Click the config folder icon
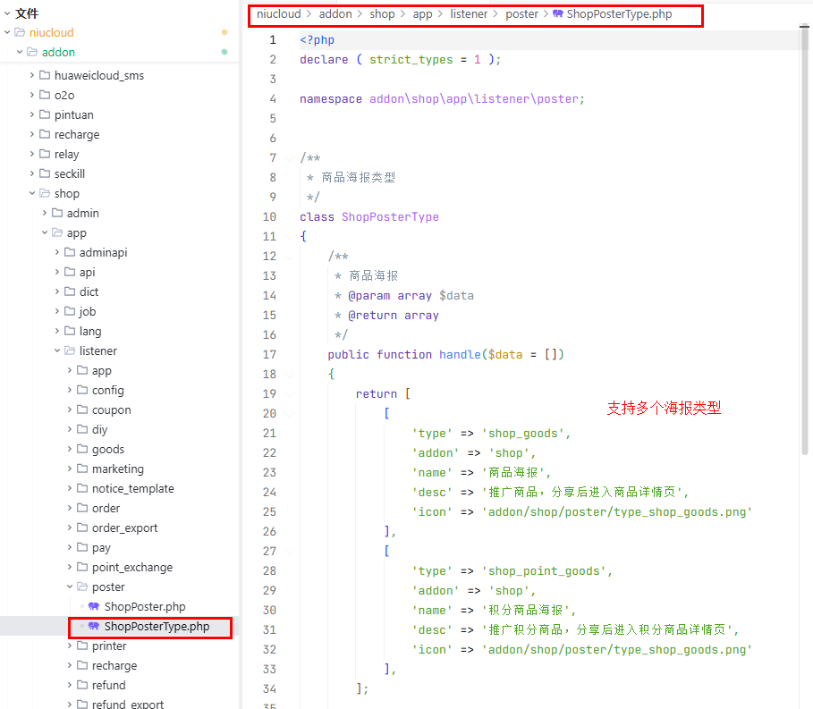 pos(82,390)
